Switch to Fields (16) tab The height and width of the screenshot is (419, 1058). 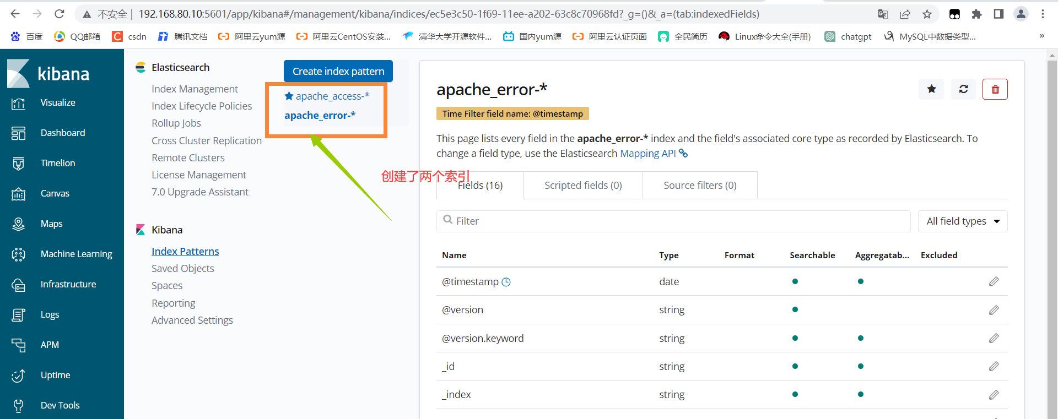point(480,186)
